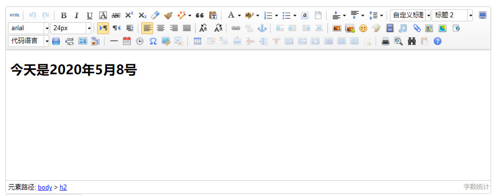Viewport: 499px width, 196px height.
Task: Open the numbered list style arrow
Action: tap(277, 15)
